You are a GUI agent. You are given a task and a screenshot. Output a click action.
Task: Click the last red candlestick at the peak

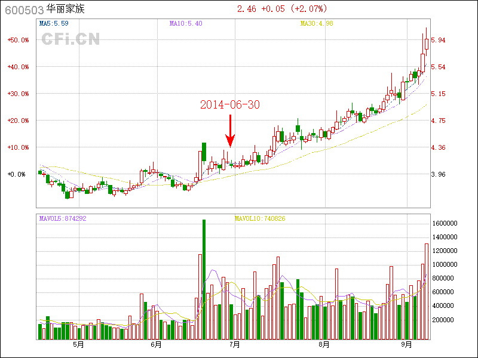(x=427, y=42)
